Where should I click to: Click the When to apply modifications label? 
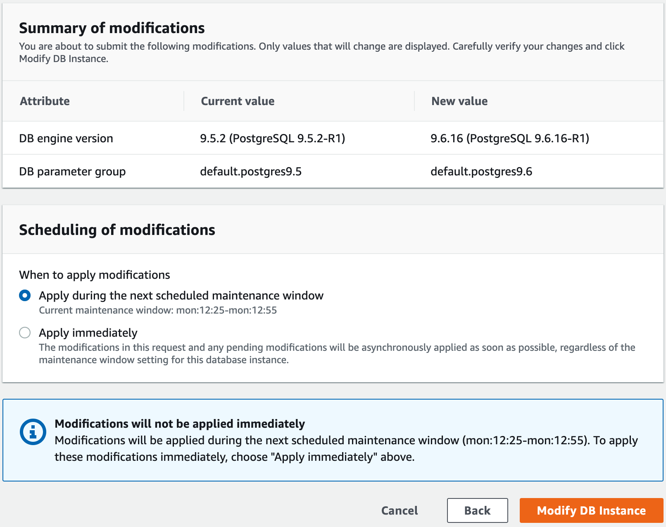pyautogui.click(x=95, y=275)
